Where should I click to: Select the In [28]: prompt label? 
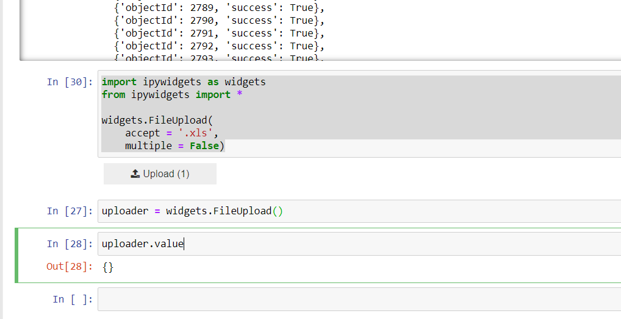click(70, 244)
